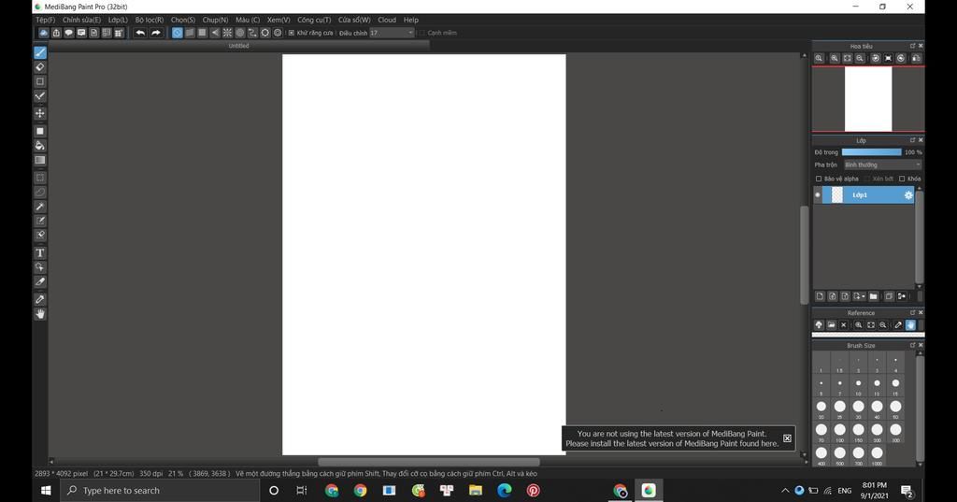This screenshot has width=957, height=502.
Task: Click the canvas horizontal scrollbar
Action: [x=428, y=463]
